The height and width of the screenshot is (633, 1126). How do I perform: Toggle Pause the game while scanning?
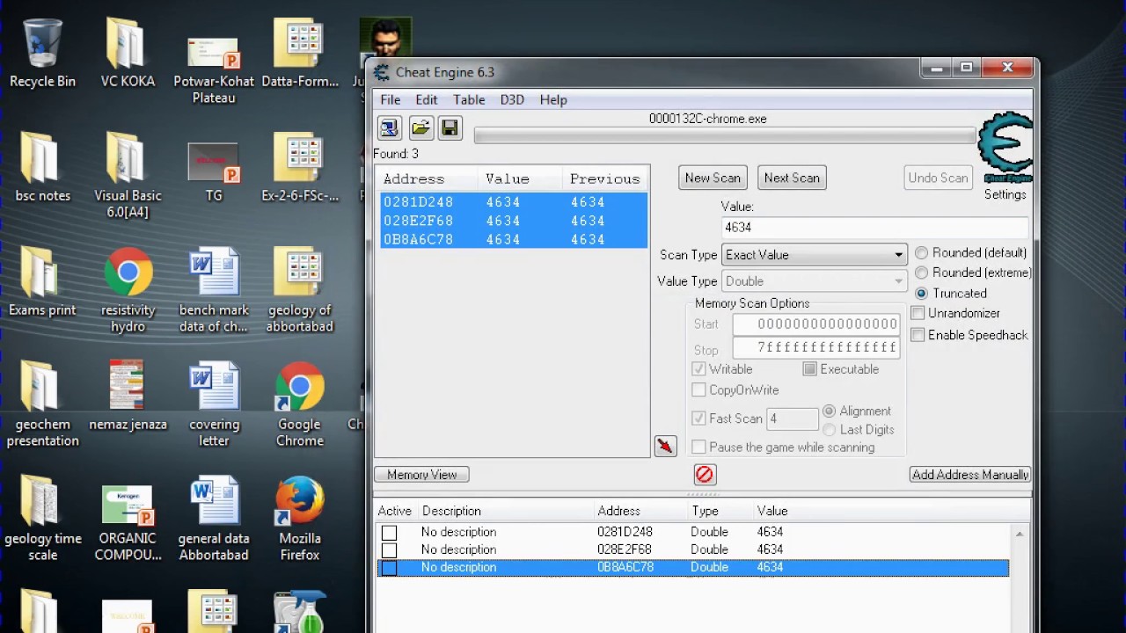click(x=698, y=447)
